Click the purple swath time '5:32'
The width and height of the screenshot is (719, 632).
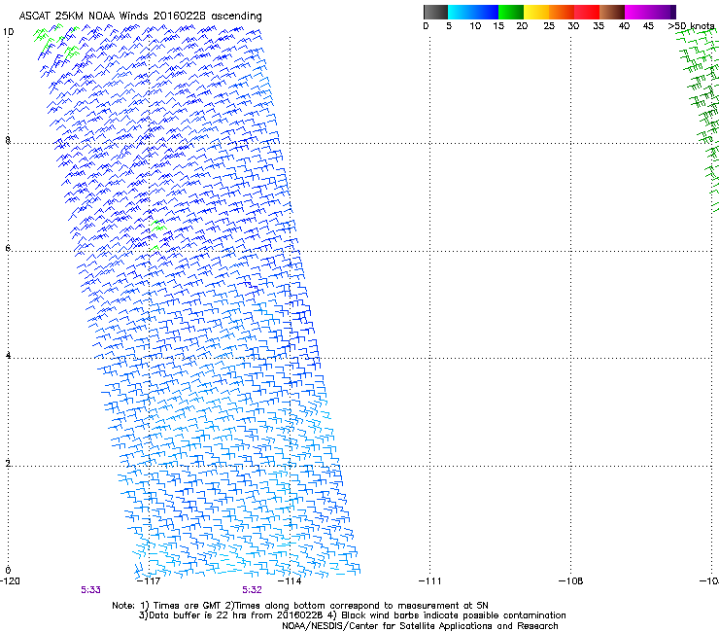pyautogui.click(x=253, y=590)
